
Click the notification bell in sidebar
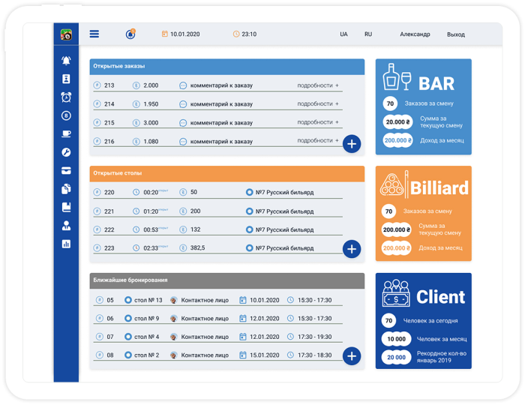click(66, 61)
